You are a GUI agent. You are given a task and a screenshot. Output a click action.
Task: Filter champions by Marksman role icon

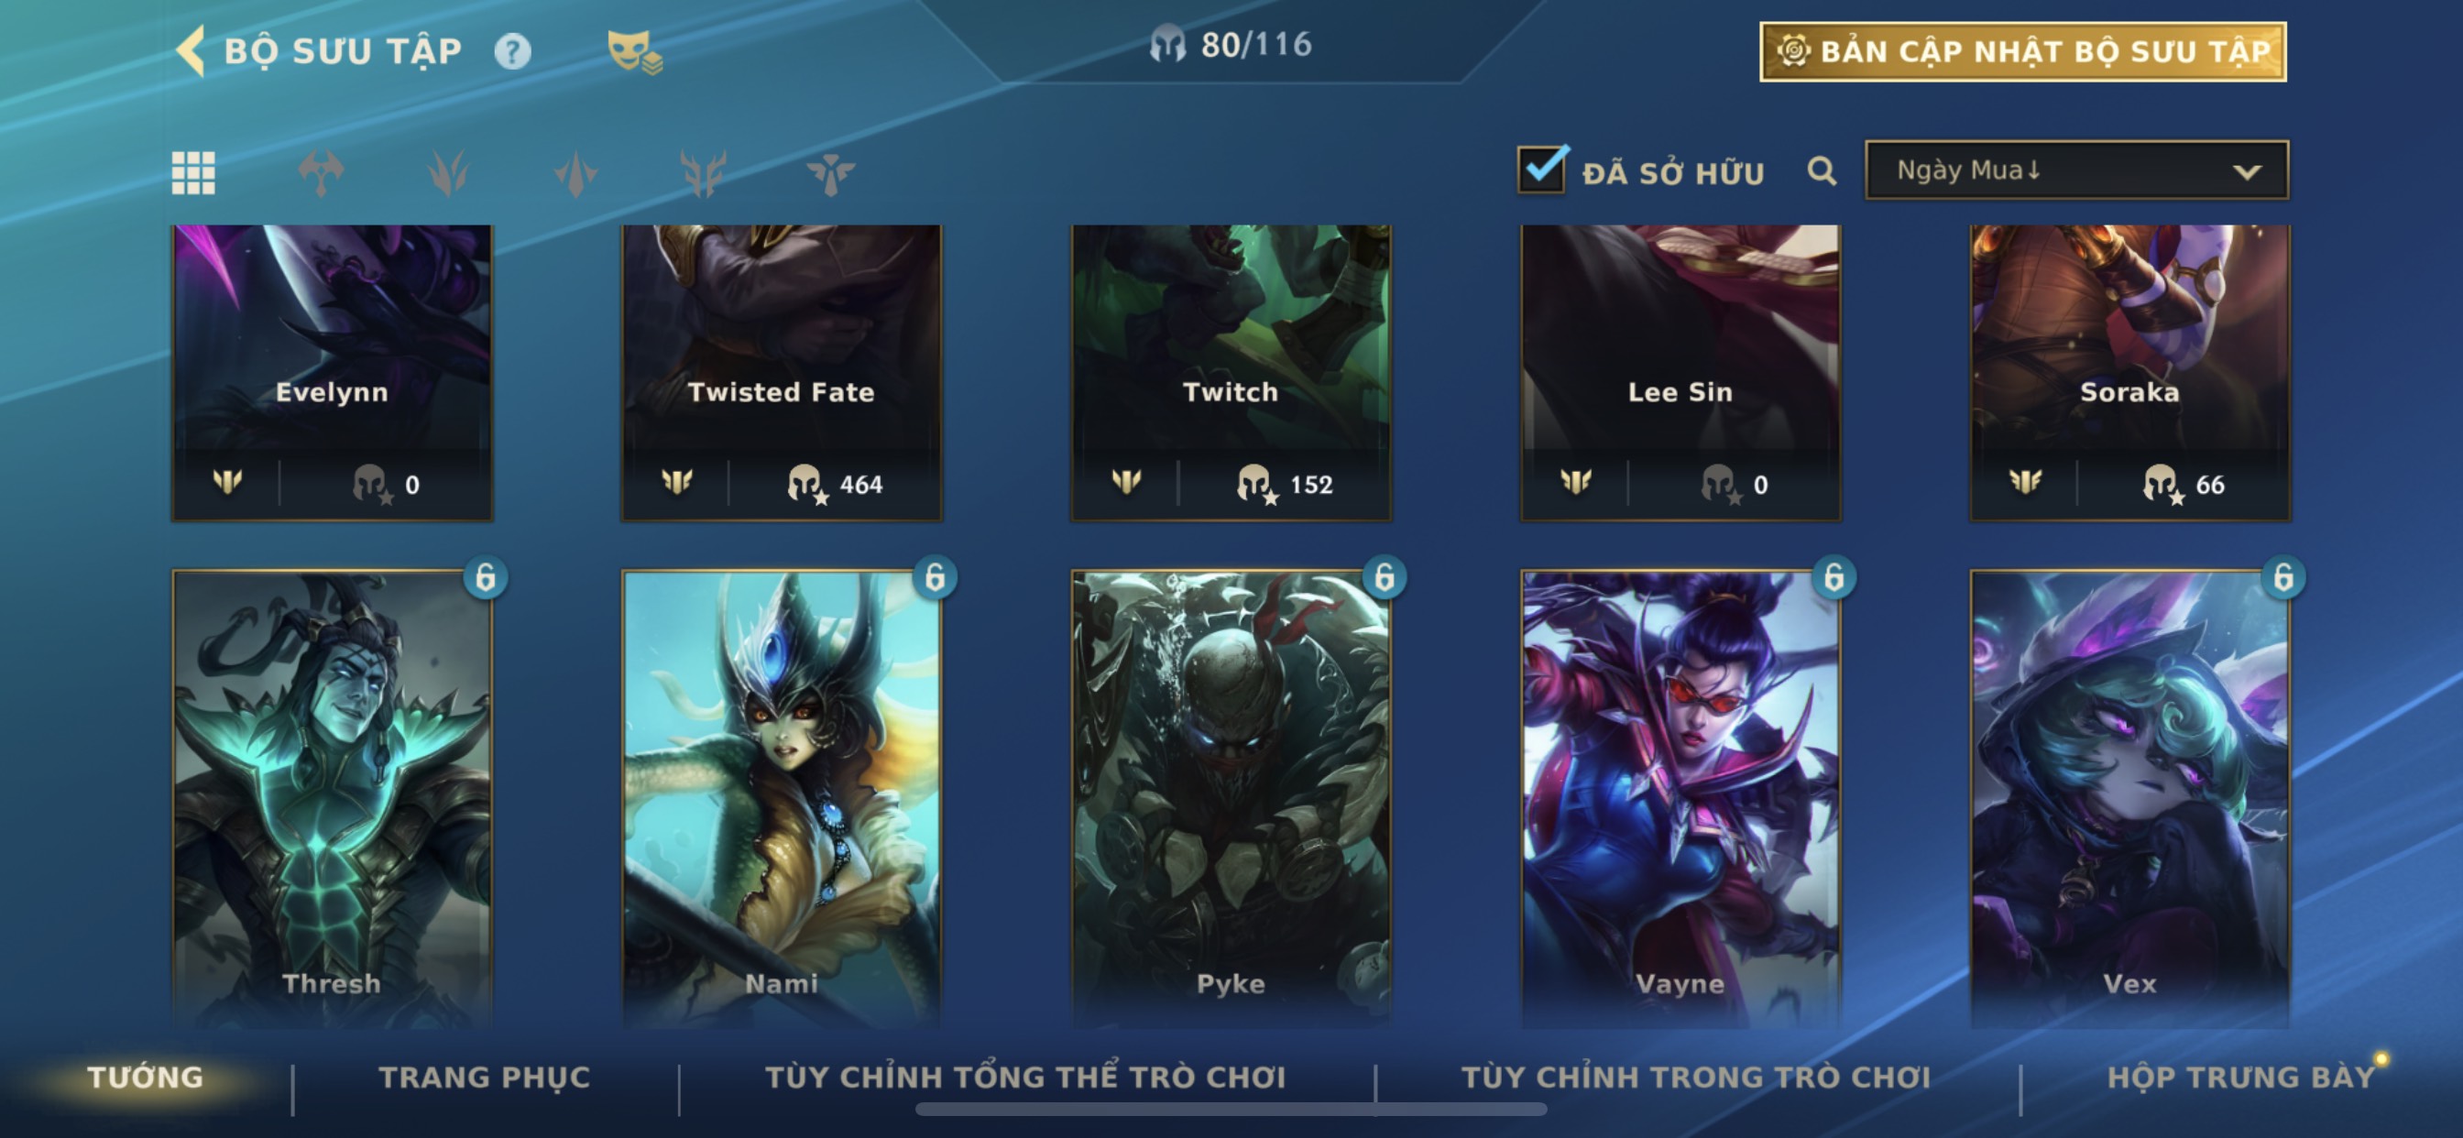703,173
